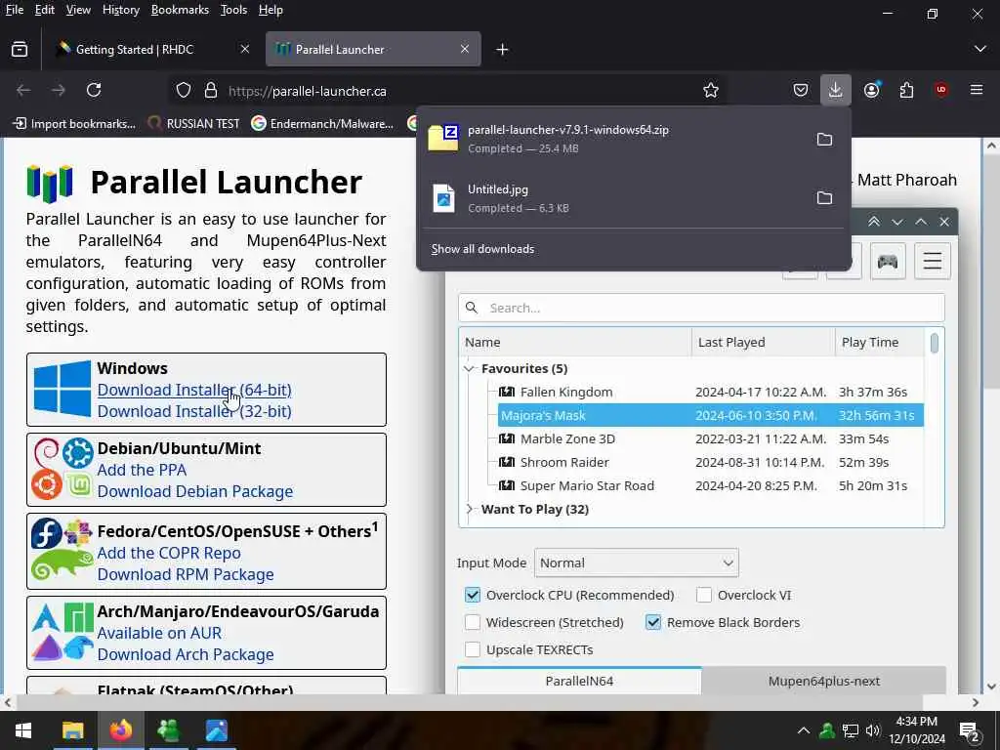The image size is (1000, 750).
Task: Click Download Arch Package link
Action: click(x=186, y=655)
